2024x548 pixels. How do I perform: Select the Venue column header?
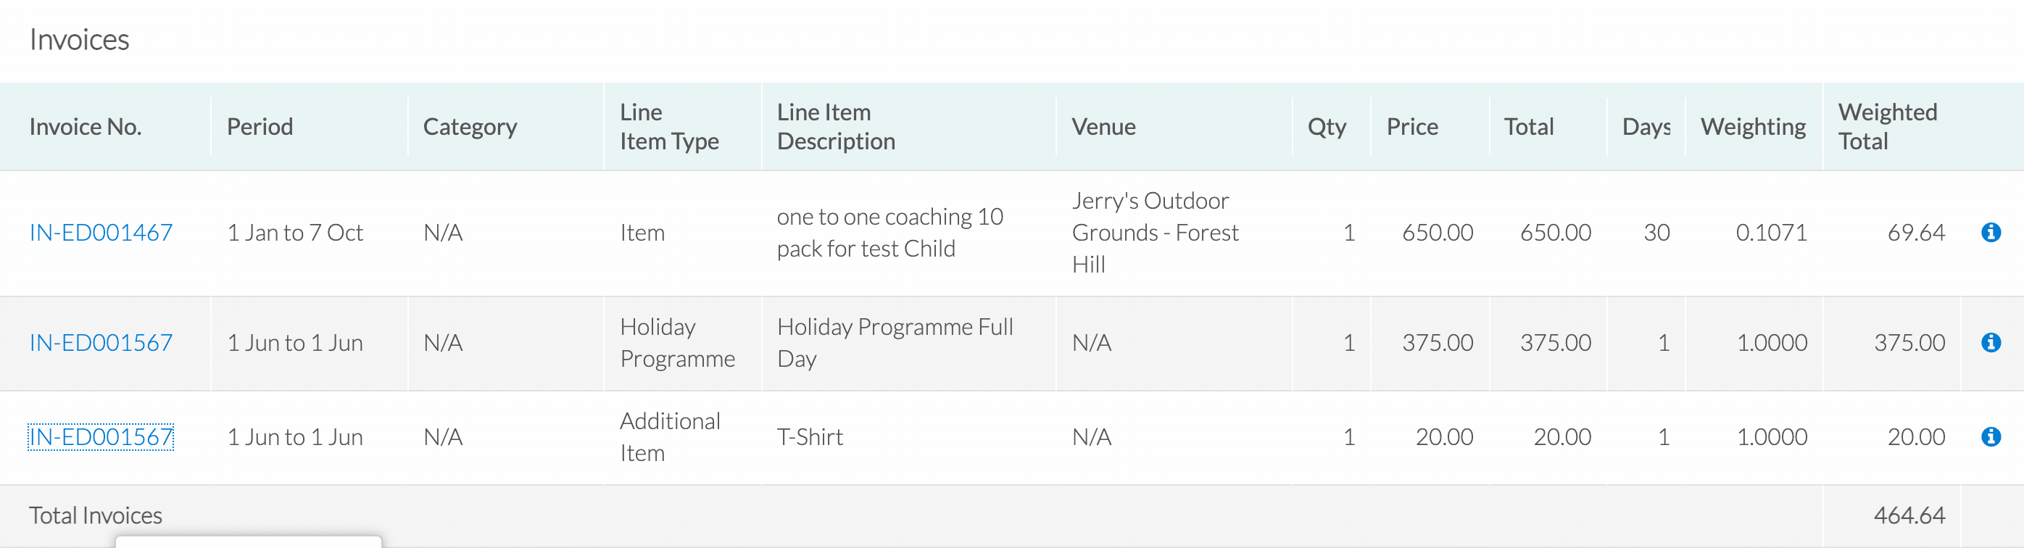1103,126
